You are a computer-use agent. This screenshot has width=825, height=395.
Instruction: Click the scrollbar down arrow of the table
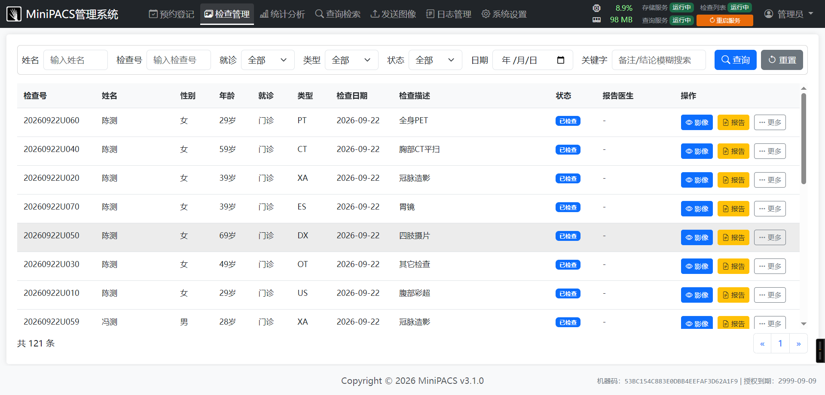point(804,324)
